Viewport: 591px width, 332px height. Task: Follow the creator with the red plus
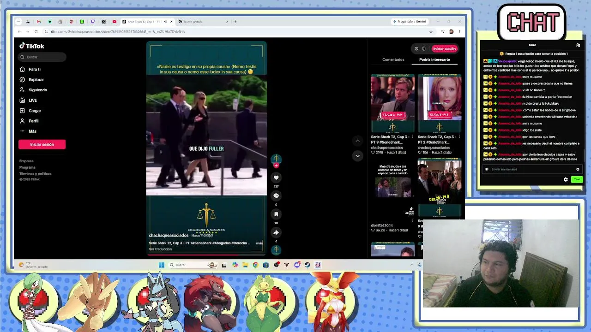click(x=276, y=166)
